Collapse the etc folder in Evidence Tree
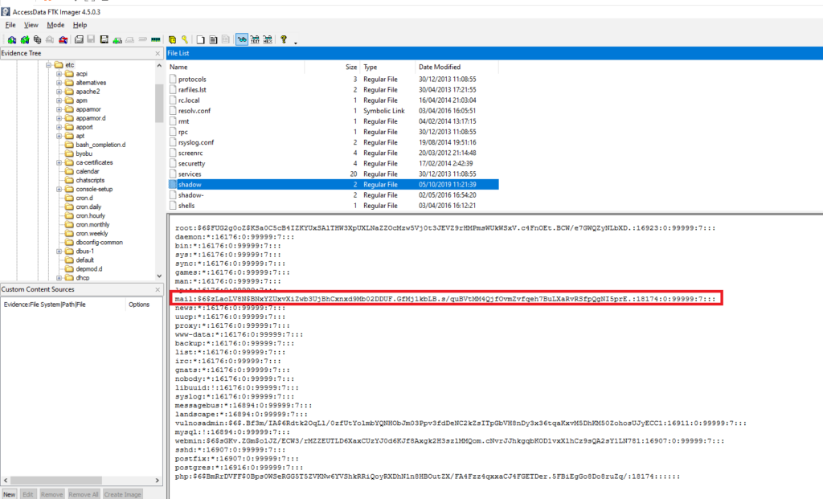The height and width of the screenshot is (499, 823). [49, 64]
